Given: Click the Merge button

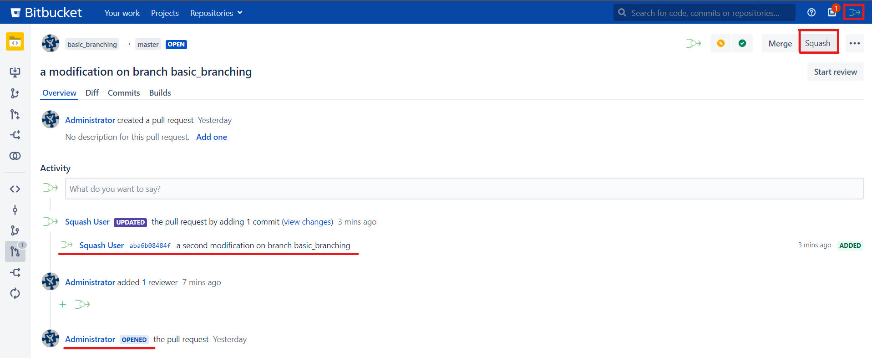Looking at the screenshot, I should (x=780, y=43).
